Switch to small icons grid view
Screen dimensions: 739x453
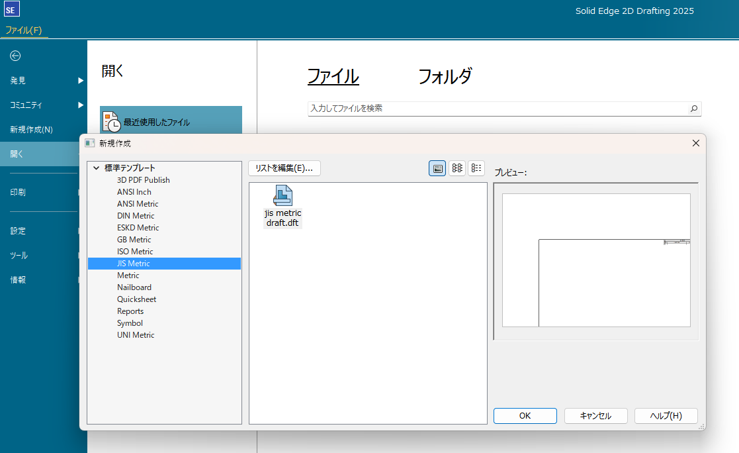pos(457,168)
